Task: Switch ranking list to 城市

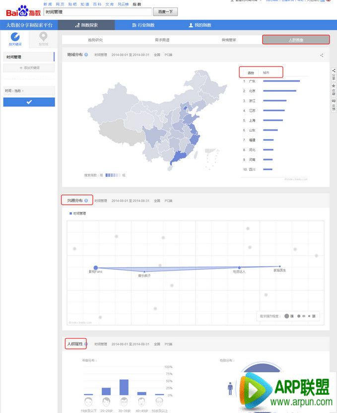Action: [266, 73]
